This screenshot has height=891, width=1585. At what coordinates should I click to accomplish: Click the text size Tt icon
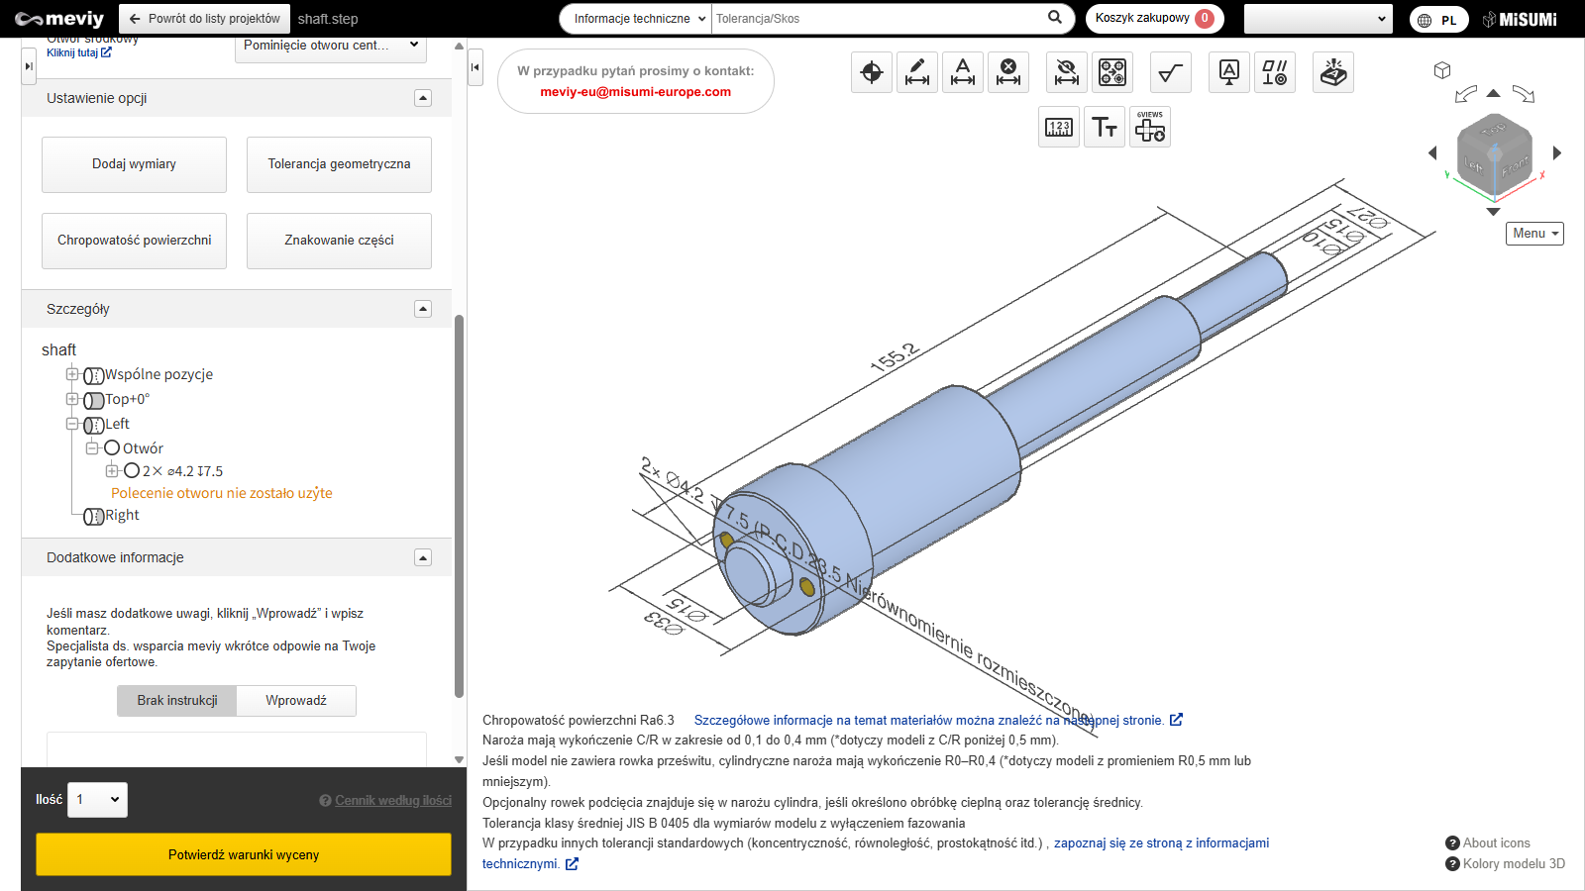coord(1105,128)
